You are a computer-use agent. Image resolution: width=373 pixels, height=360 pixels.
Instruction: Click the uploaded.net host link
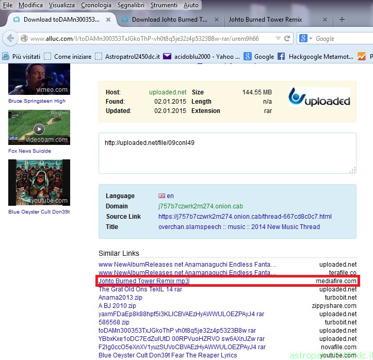click(168, 92)
